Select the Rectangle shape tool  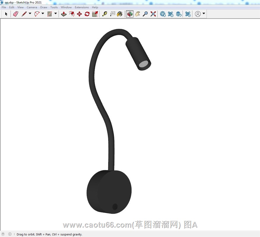point(50,14)
